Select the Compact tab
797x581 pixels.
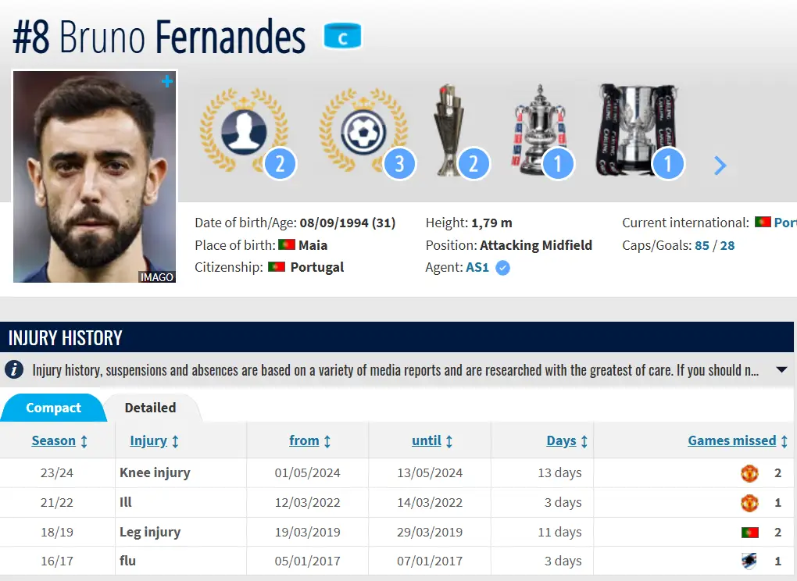click(x=53, y=408)
